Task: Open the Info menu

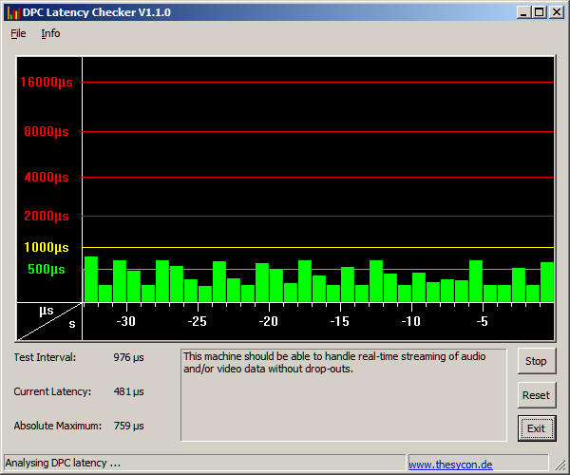Action: click(x=50, y=33)
